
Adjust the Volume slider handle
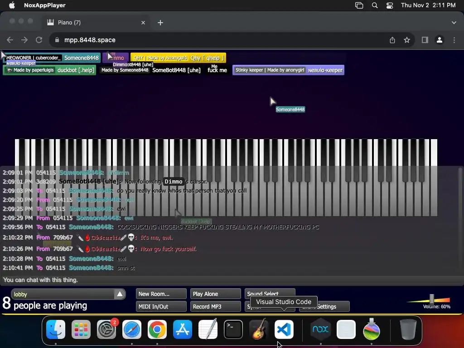(x=432, y=299)
